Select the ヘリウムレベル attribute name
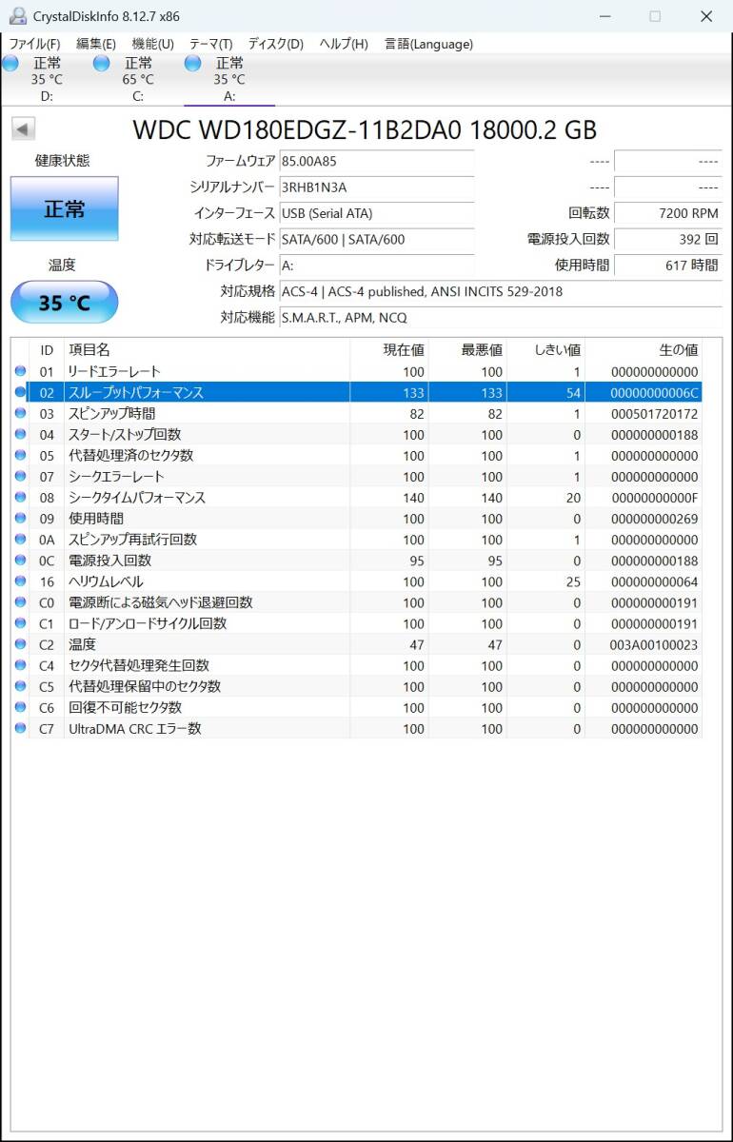This screenshot has height=1142, width=733. pyautogui.click(x=106, y=581)
